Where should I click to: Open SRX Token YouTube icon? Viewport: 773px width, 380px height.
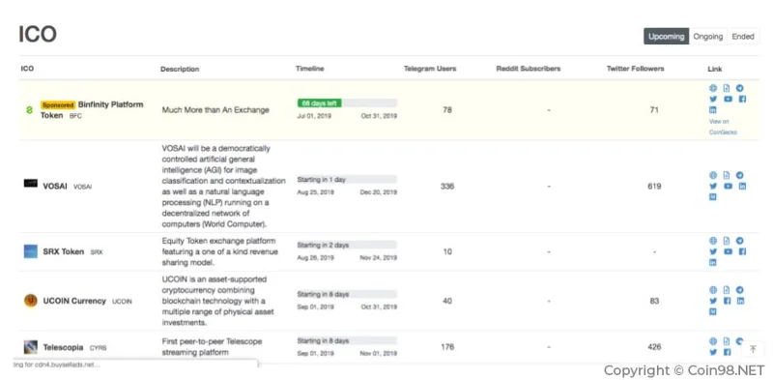(x=728, y=251)
